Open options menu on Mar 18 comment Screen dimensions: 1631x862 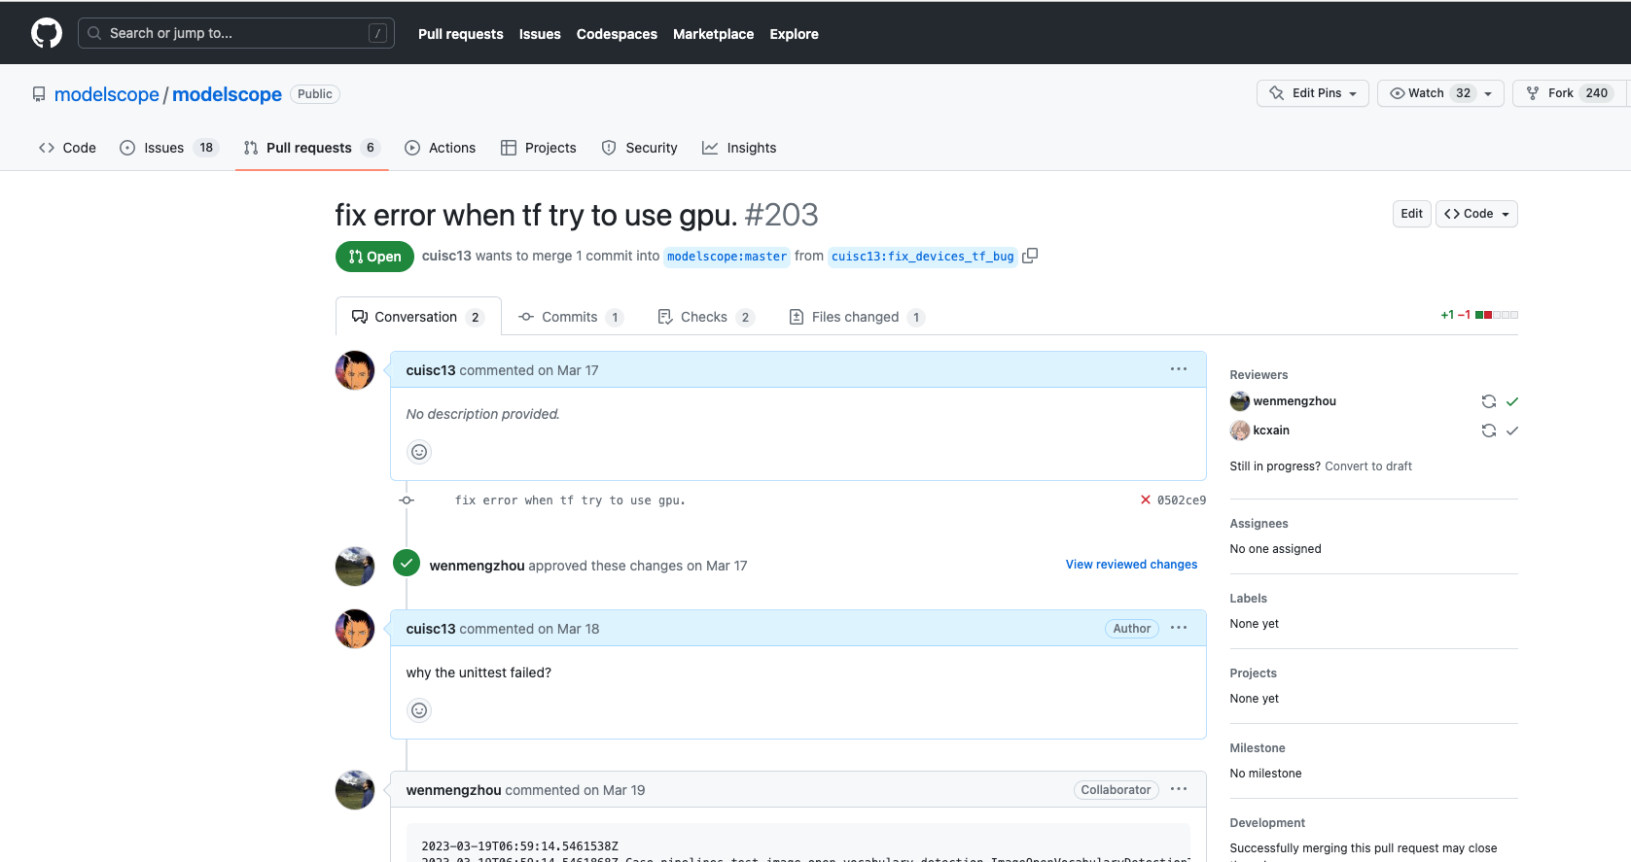(x=1179, y=628)
